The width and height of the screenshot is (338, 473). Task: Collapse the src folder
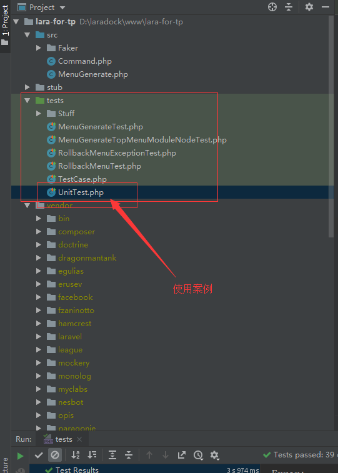pyautogui.click(x=27, y=35)
